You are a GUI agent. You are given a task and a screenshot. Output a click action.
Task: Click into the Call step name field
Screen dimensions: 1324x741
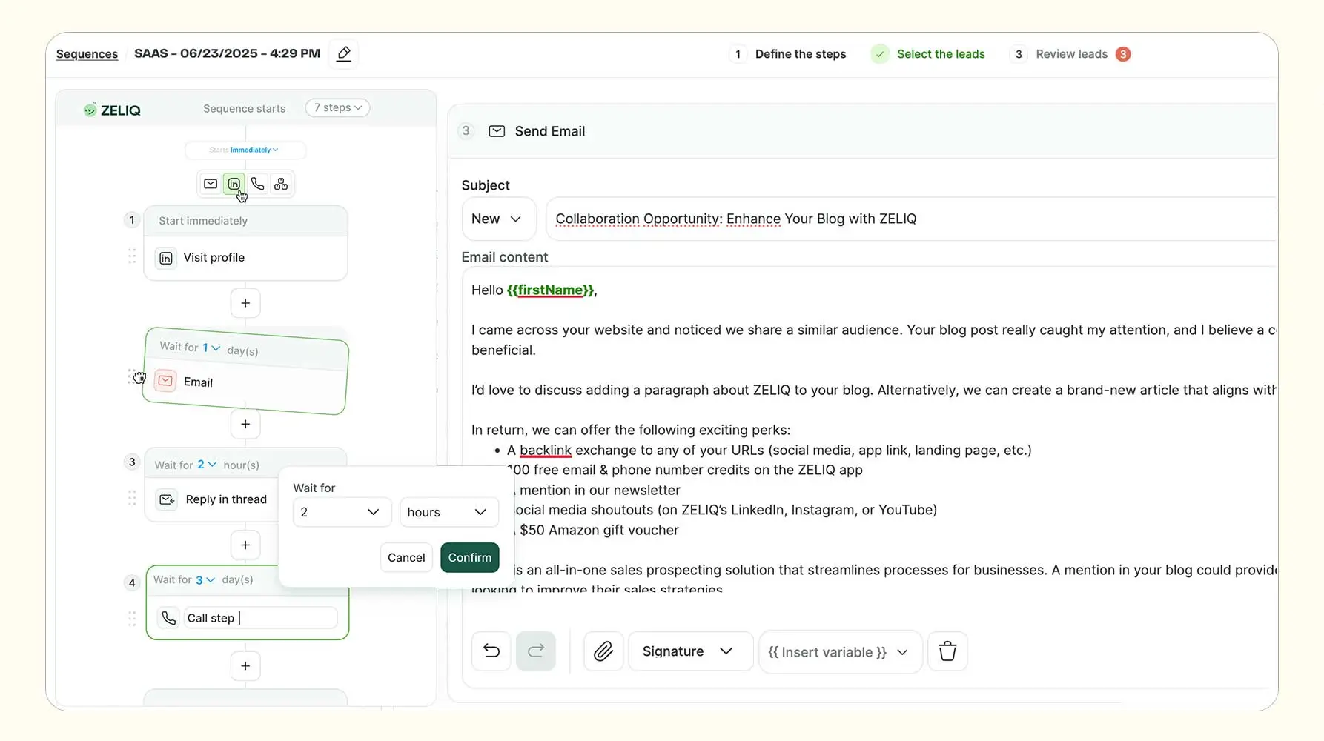pos(260,618)
